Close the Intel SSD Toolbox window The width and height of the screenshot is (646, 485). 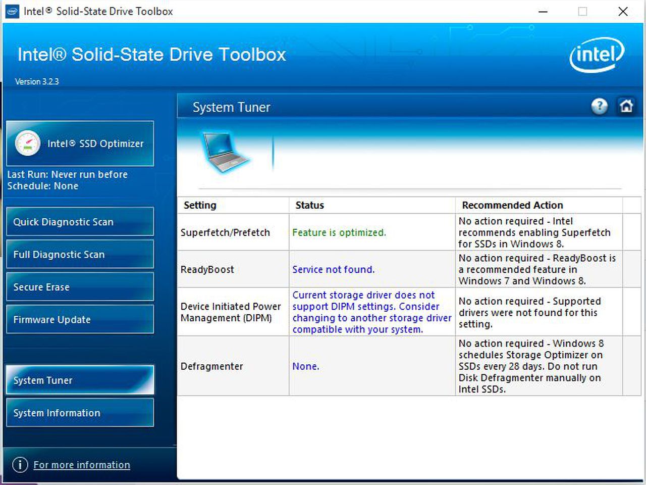click(x=623, y=11)
